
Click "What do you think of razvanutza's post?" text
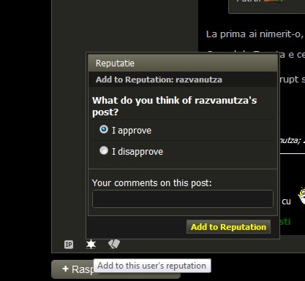coord(174,107)
